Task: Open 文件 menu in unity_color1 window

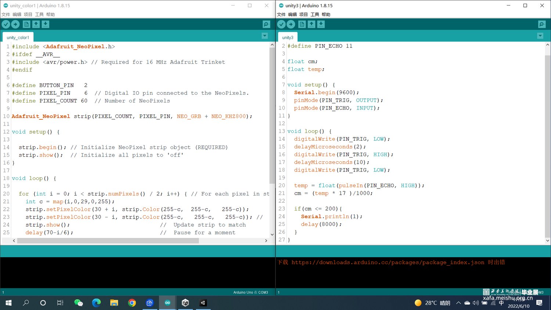Action: coord(6,15)
